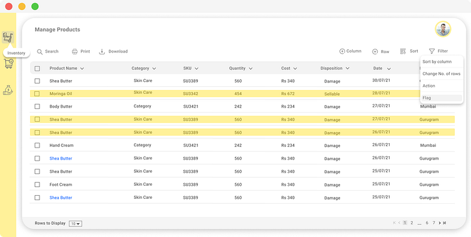471x237 pixels.
Task: Add a Column using plus icon
Action: click(342, 51)
